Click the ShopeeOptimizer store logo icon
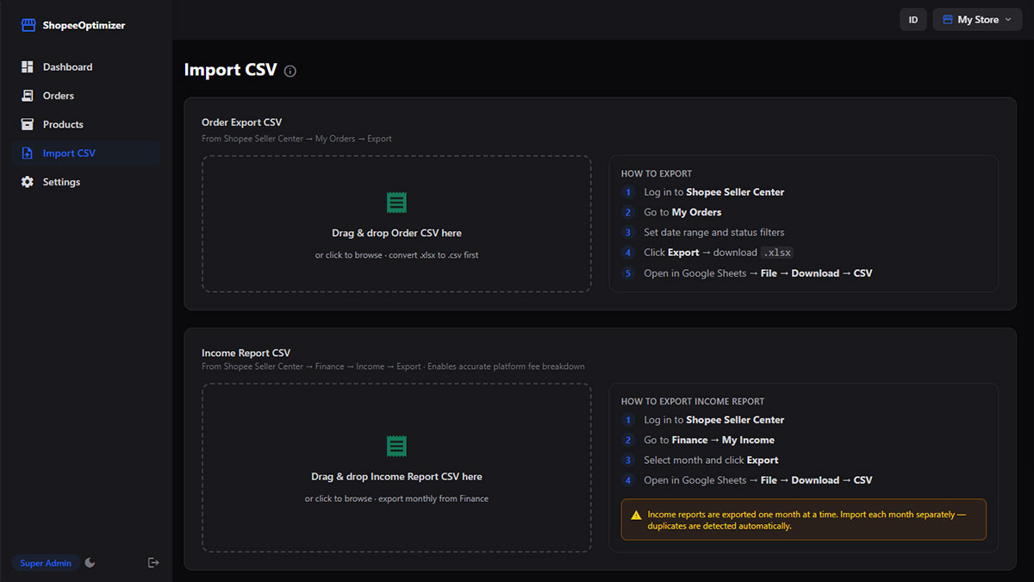Viewport: 1034px width, 582px height. point(29,25)
